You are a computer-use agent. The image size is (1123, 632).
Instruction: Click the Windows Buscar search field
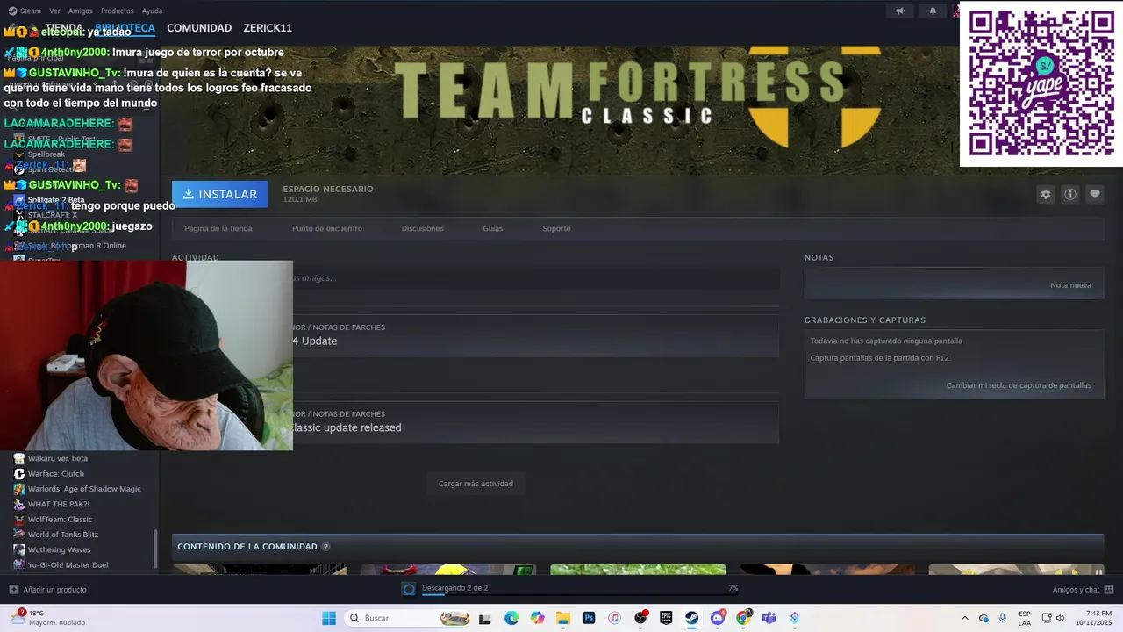(406, 618)
